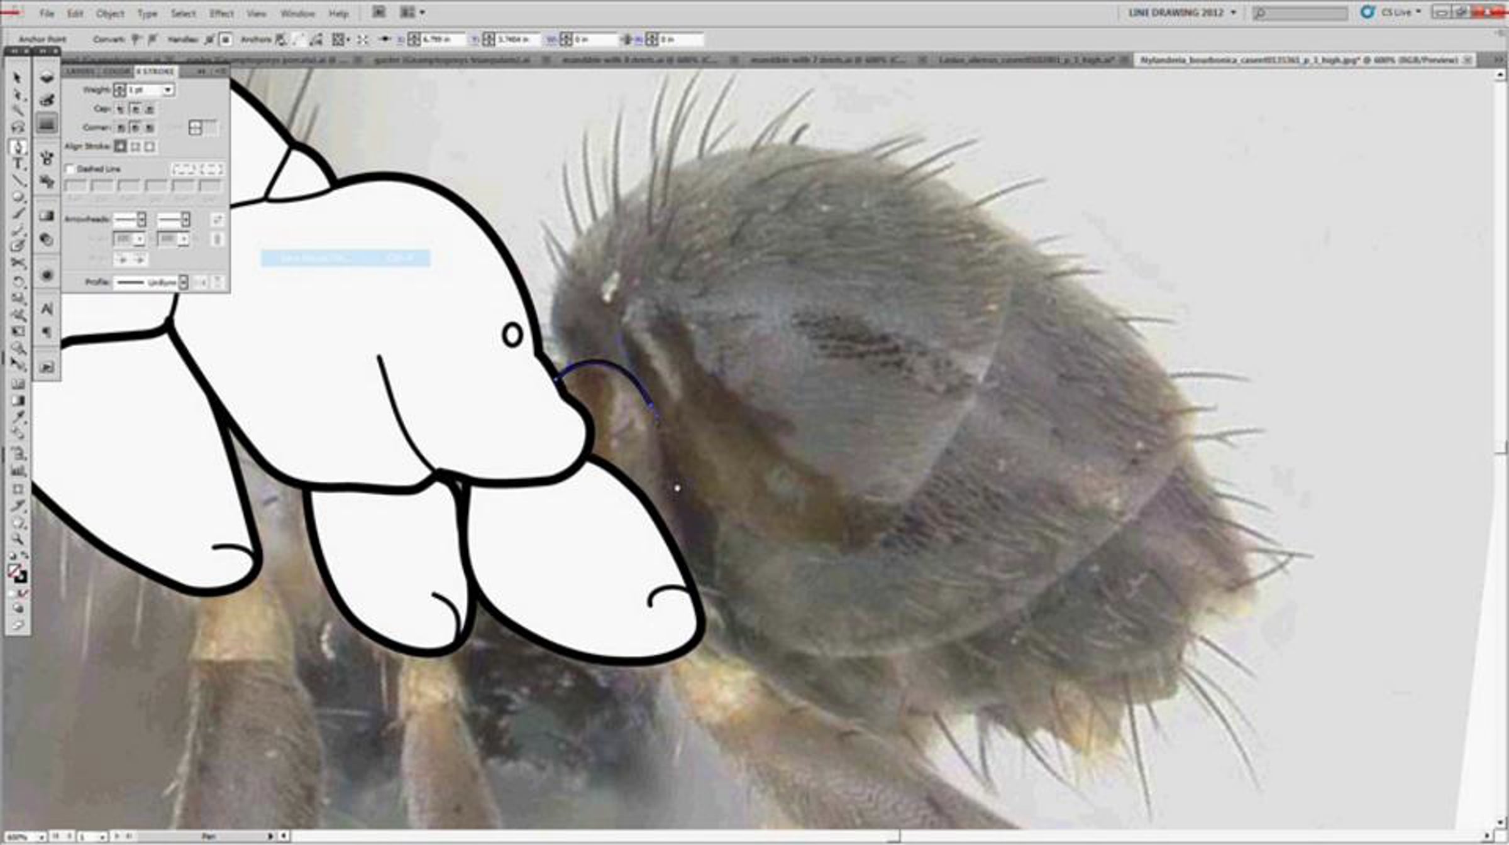The height and width of the screenshot is (845, 1509).
Task: Open the Symbols panel dock icon
Action: [47, 158]
